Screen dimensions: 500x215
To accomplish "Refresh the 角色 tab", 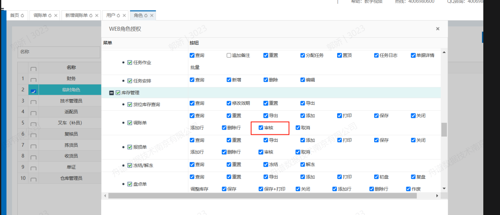I will pyautogui.click(x=146, y=15).
